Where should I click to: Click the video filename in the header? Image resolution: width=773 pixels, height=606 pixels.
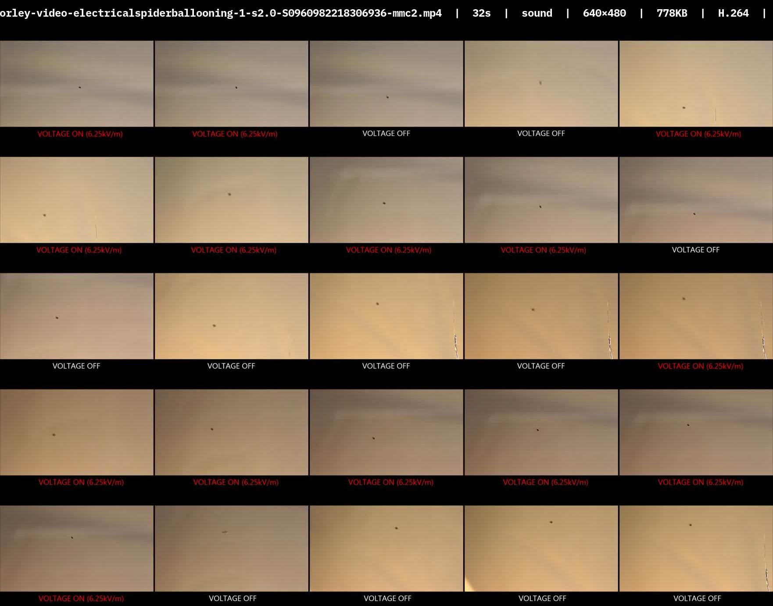[221, 13]
